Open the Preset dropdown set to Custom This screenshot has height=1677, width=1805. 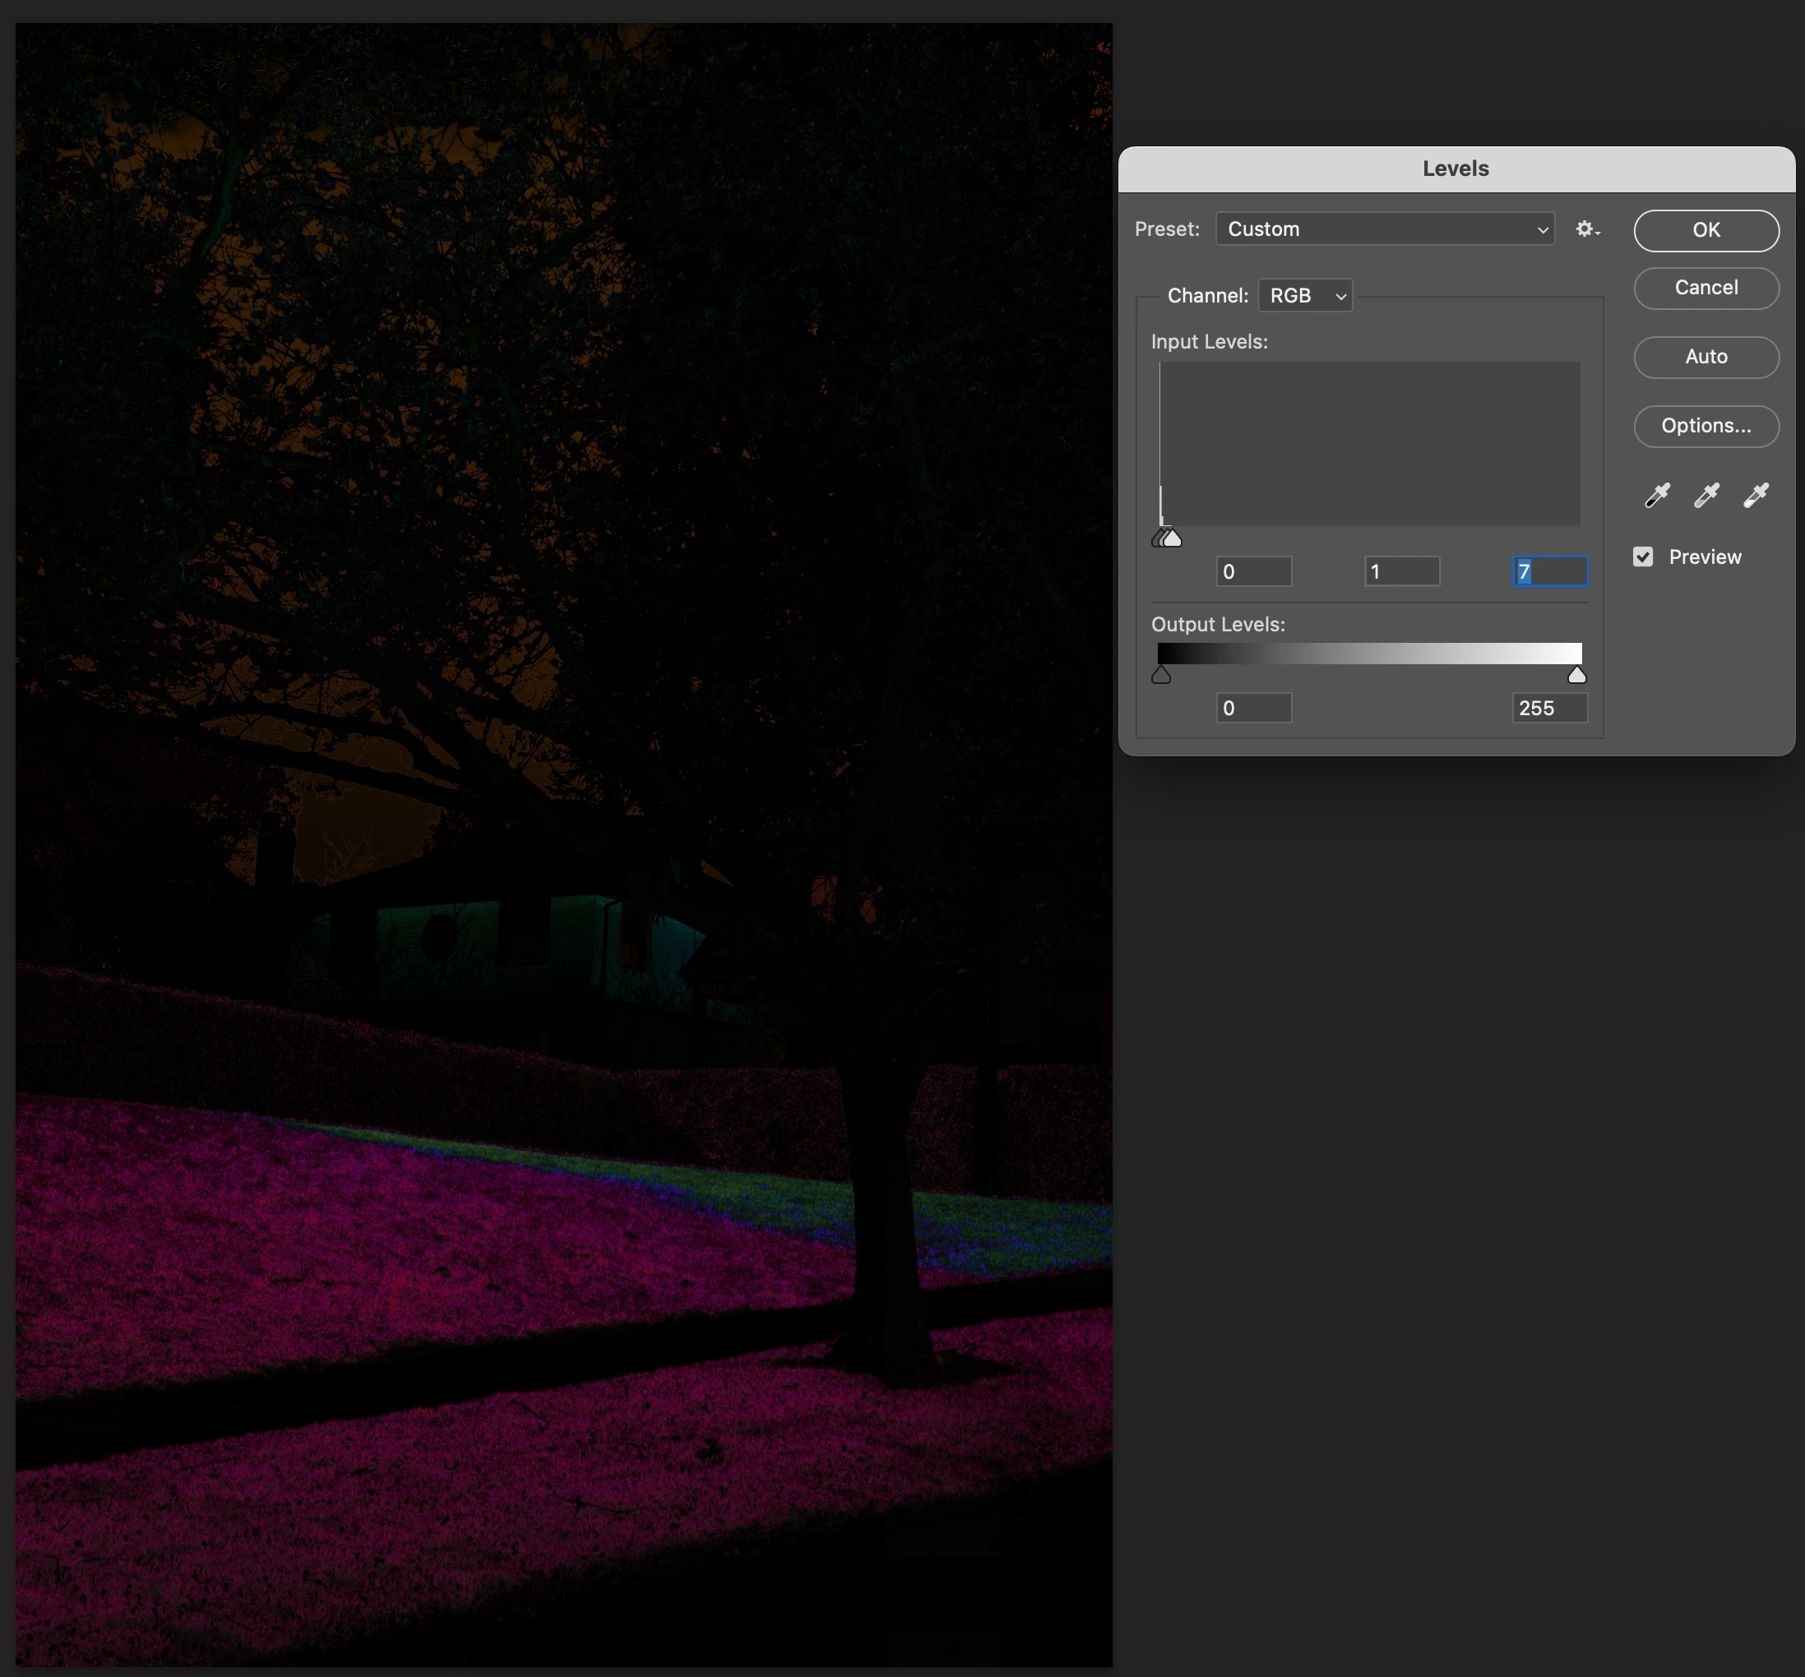point(1385,229)
